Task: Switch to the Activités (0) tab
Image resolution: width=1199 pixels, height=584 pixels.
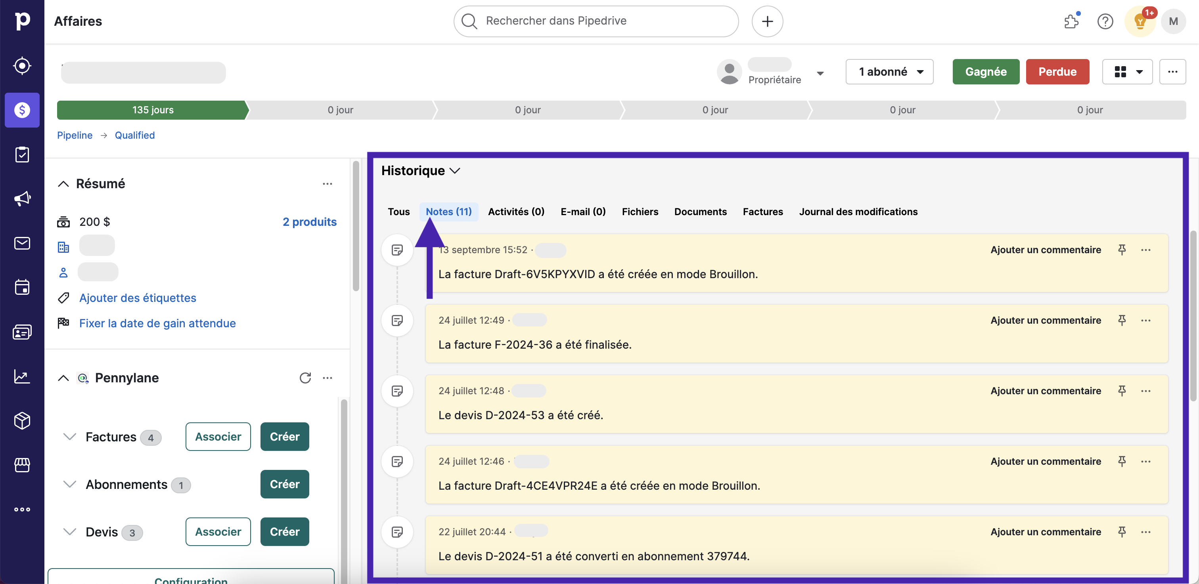Action: tap(516, 212)
